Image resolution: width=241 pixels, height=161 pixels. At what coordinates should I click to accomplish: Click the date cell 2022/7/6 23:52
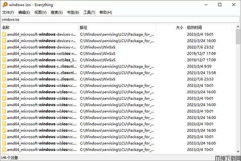[200, 47]
